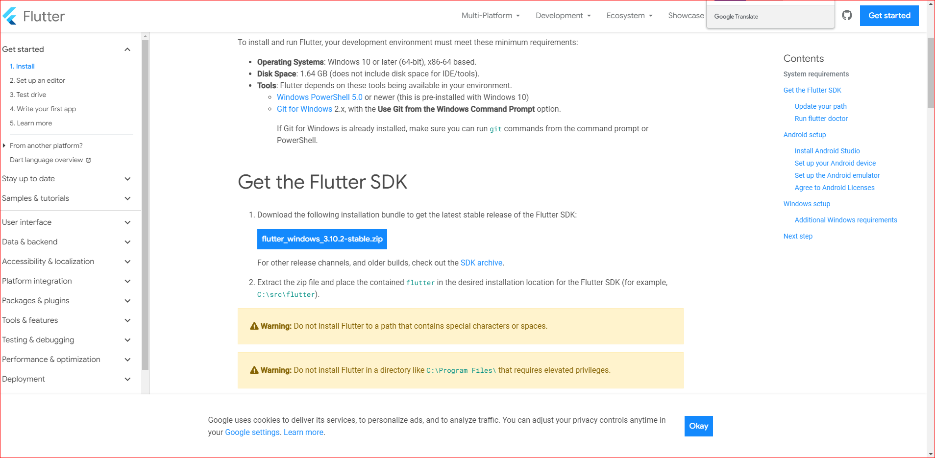Open the Ecosystem dropdown menu
The width and height of the screenshot is (935, 458).
click(629, 16)
